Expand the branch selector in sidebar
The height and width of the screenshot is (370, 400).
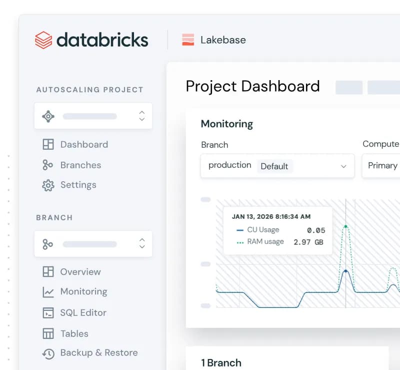93,244
